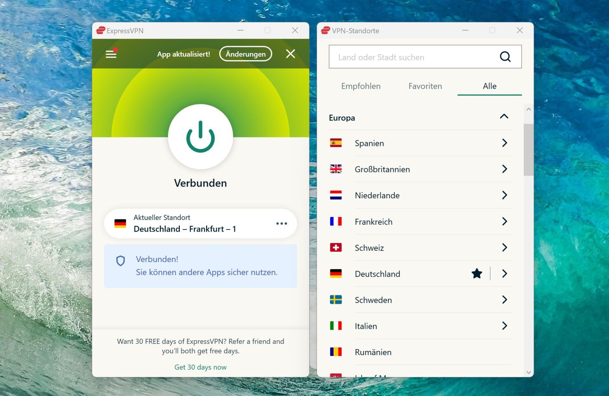Click the Get 30 days now link
This screenshot has height=396, width=609.
click(x=200, y=367)
